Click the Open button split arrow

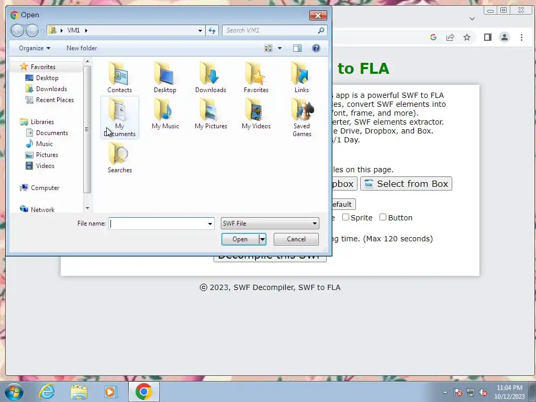[263, 239]
